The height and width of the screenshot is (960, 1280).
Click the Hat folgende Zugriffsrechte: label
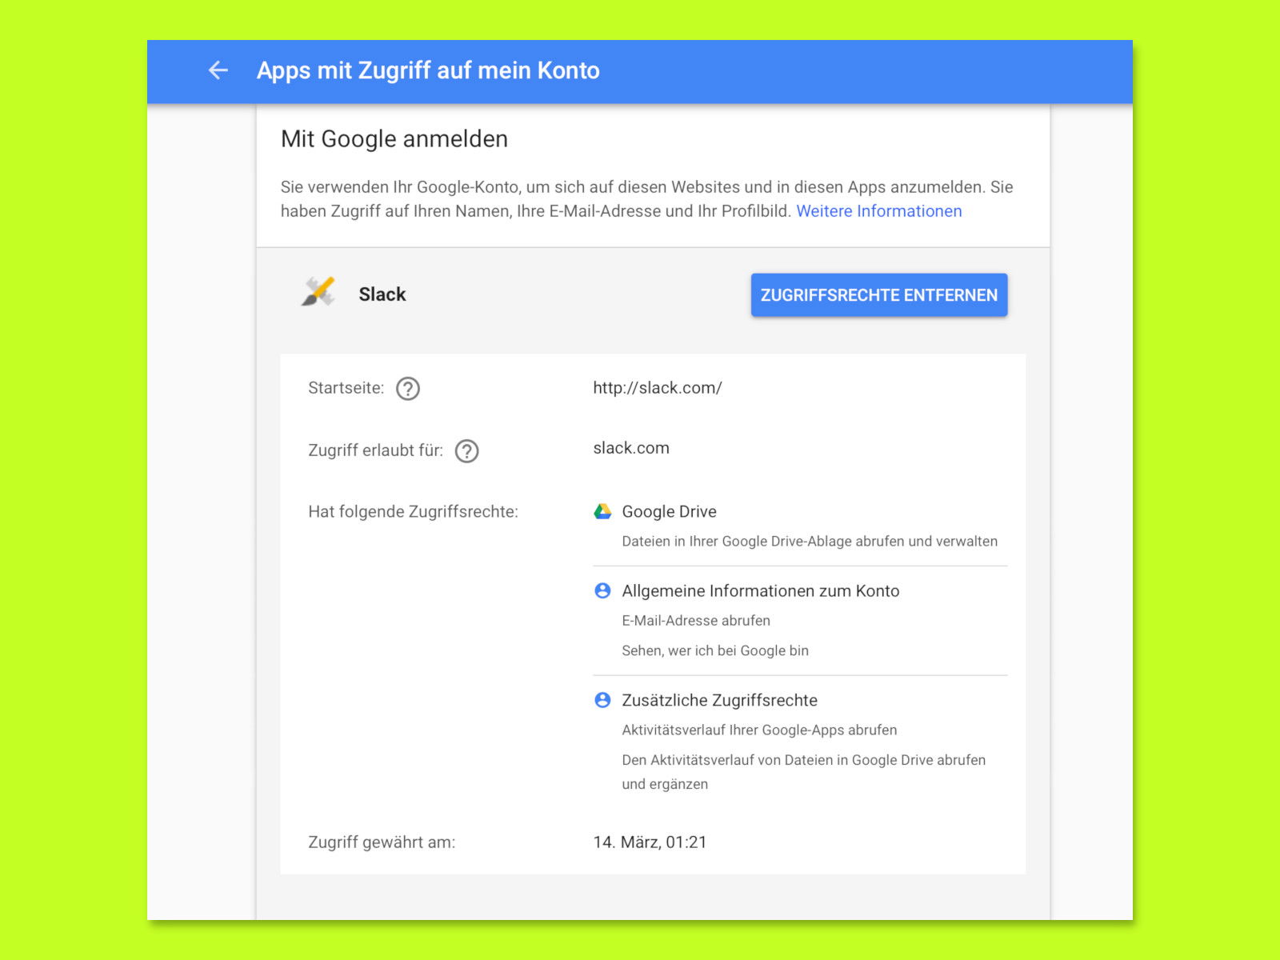coord(414,512)
